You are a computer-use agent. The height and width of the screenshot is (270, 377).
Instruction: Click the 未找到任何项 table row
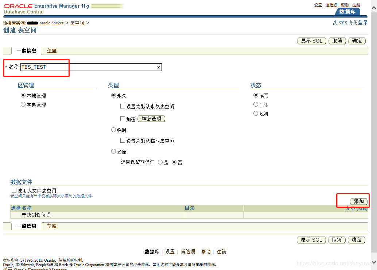(189, 215)
